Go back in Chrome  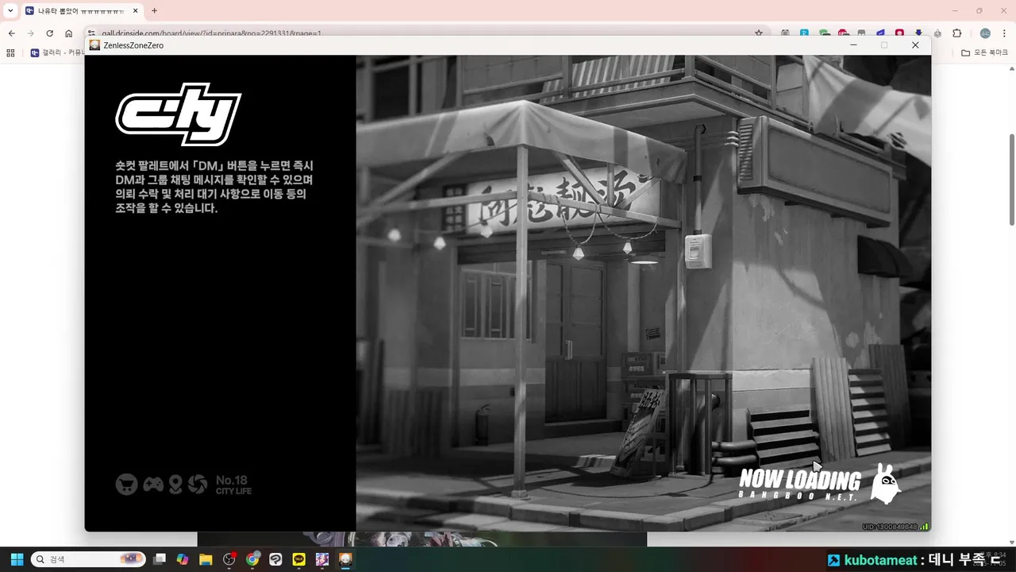[11, 33]
